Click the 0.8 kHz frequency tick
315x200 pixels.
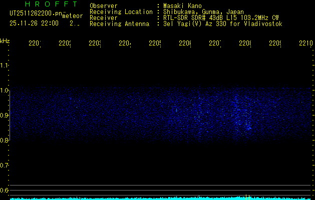tap(5, 140)
